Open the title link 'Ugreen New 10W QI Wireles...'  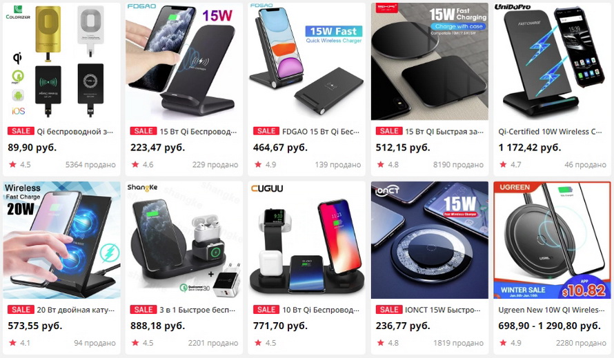tap(551, 310)
